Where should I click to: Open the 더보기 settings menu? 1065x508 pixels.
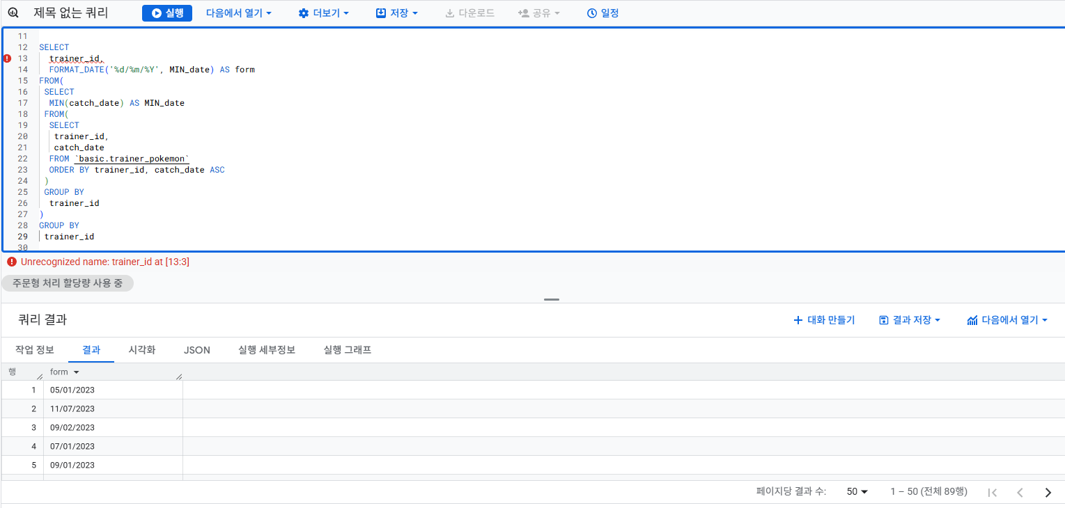324,13
